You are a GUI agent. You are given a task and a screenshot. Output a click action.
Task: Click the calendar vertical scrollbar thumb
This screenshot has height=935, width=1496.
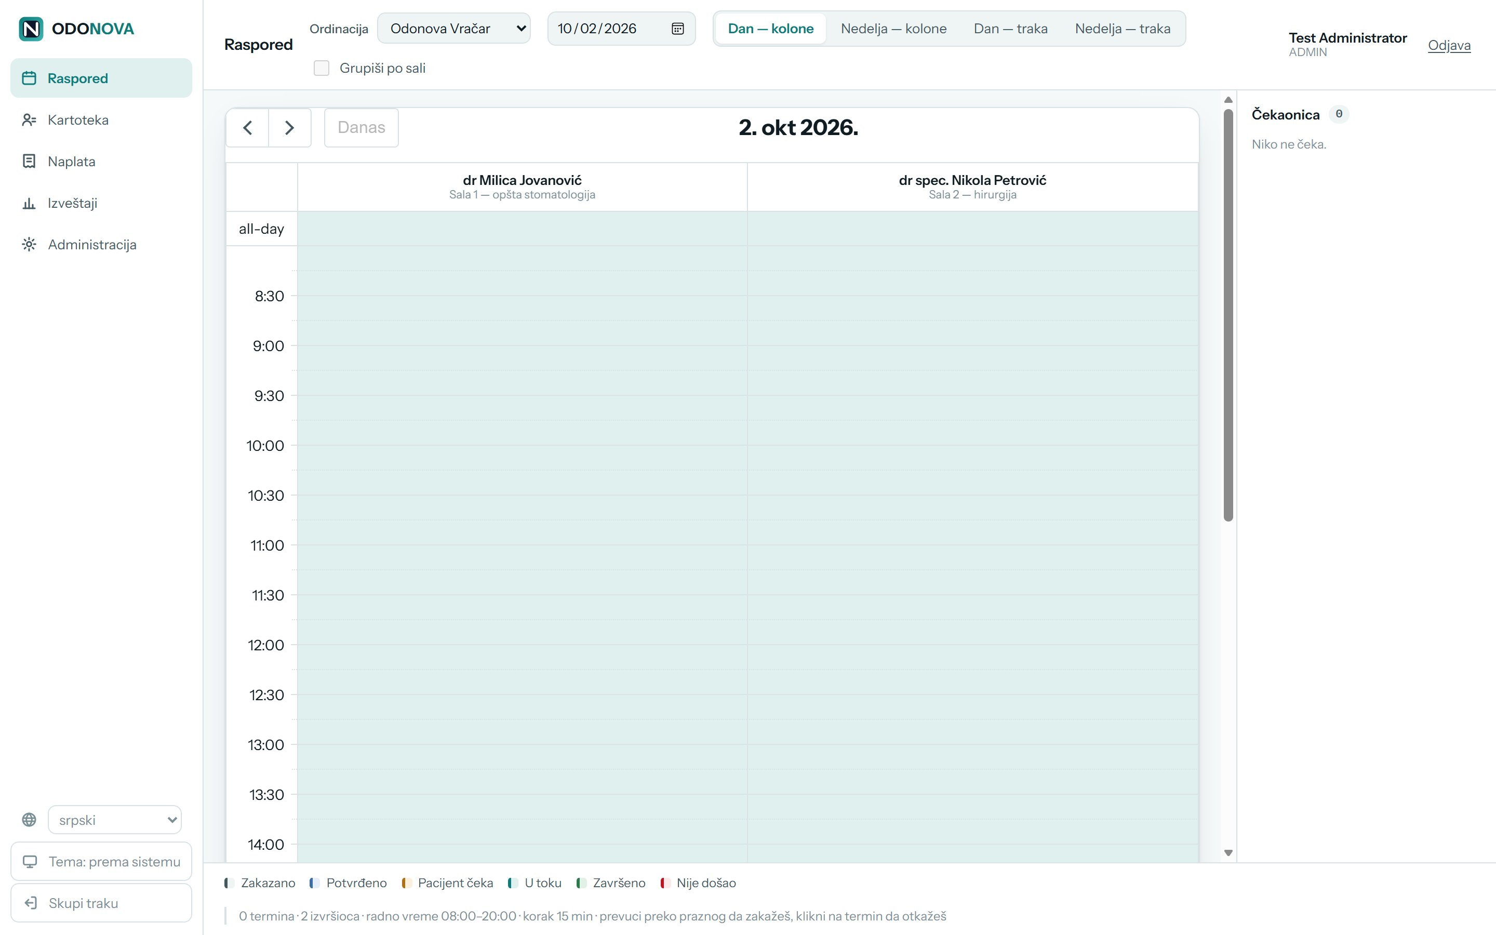coord(1228,315)
